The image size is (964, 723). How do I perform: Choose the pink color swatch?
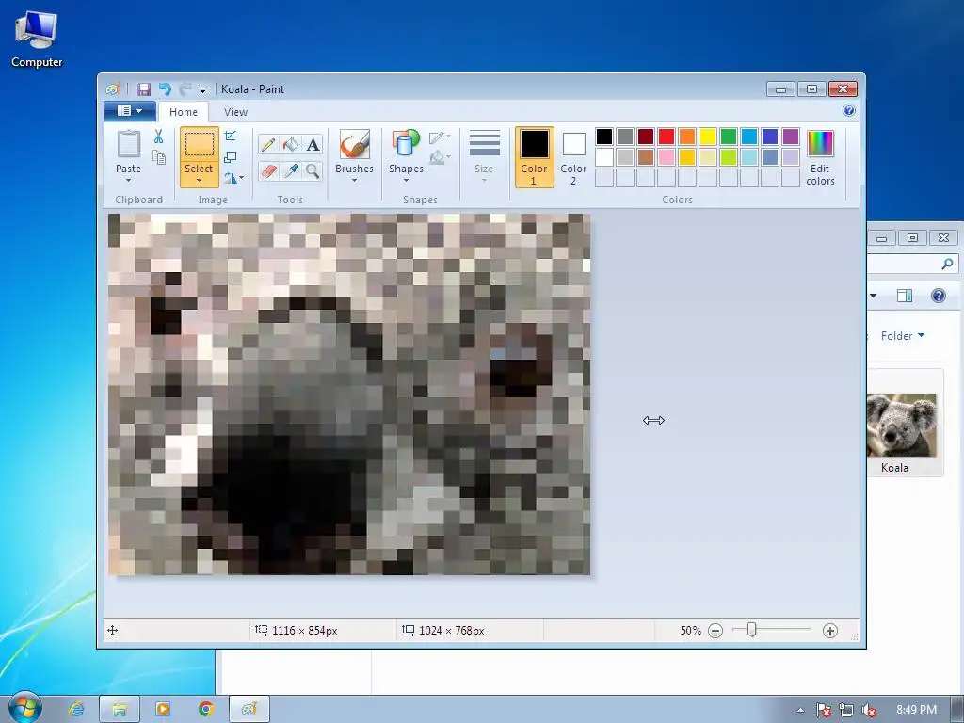click(667, 157)
